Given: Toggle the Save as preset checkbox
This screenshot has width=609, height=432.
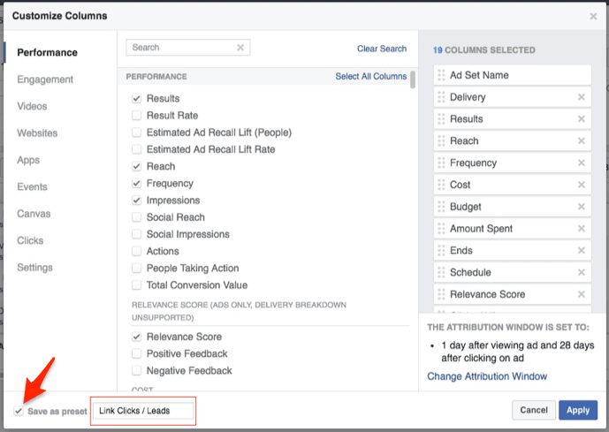Looking at the screenshot, I should point(19,411).
